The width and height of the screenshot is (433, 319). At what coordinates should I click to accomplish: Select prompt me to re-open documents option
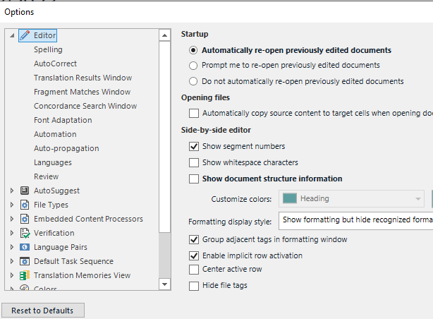point(193,66)
